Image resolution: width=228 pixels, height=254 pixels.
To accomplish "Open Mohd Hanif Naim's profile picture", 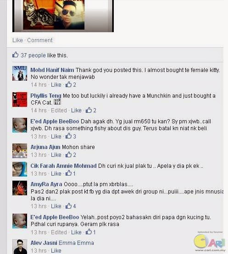I will pos(20,73).
